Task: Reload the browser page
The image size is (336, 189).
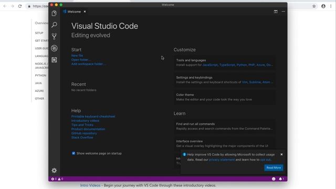Action: coord(20,6)
